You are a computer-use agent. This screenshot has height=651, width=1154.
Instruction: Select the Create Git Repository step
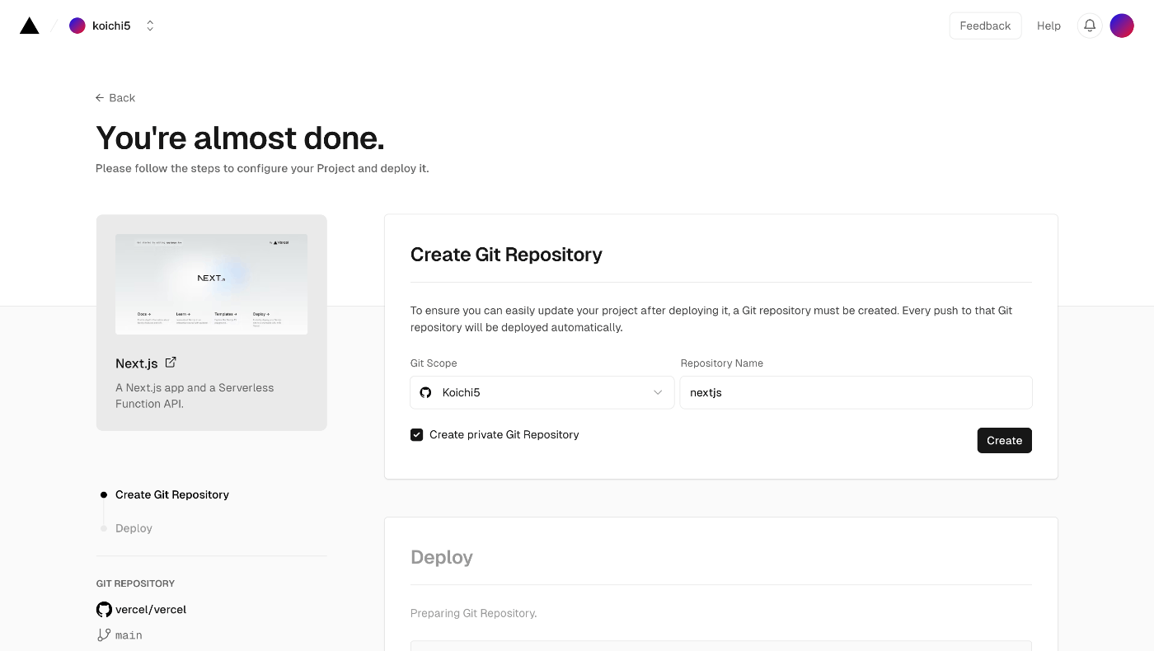coord(172,494)
